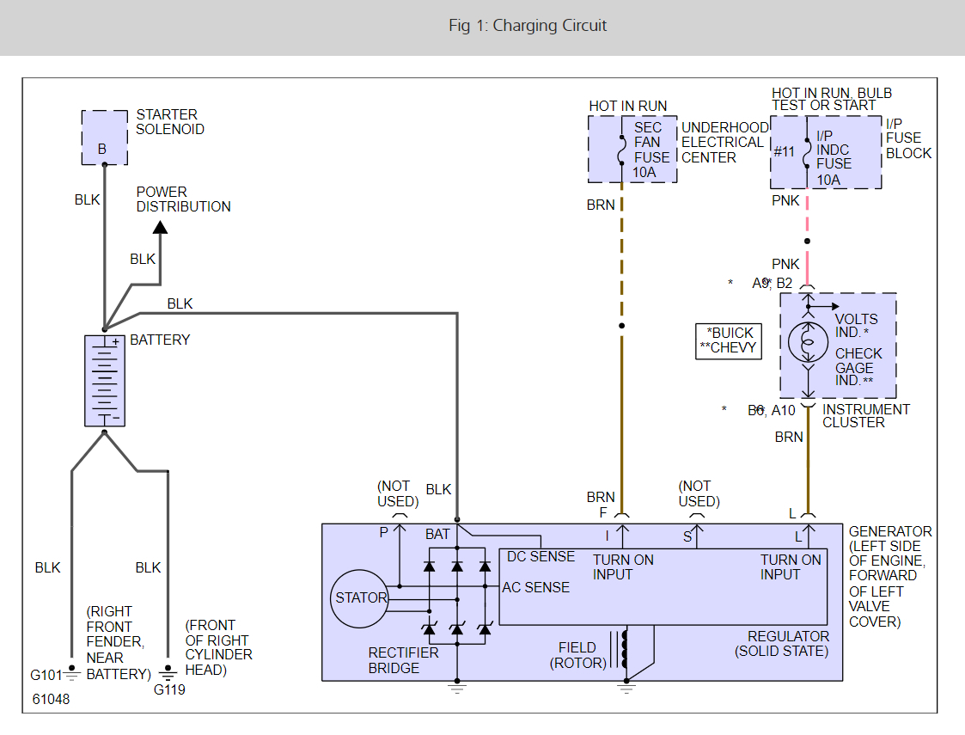965x735 pixels.
Task: Click '(NOT USED)' label near P terminal
Action: 398,493
